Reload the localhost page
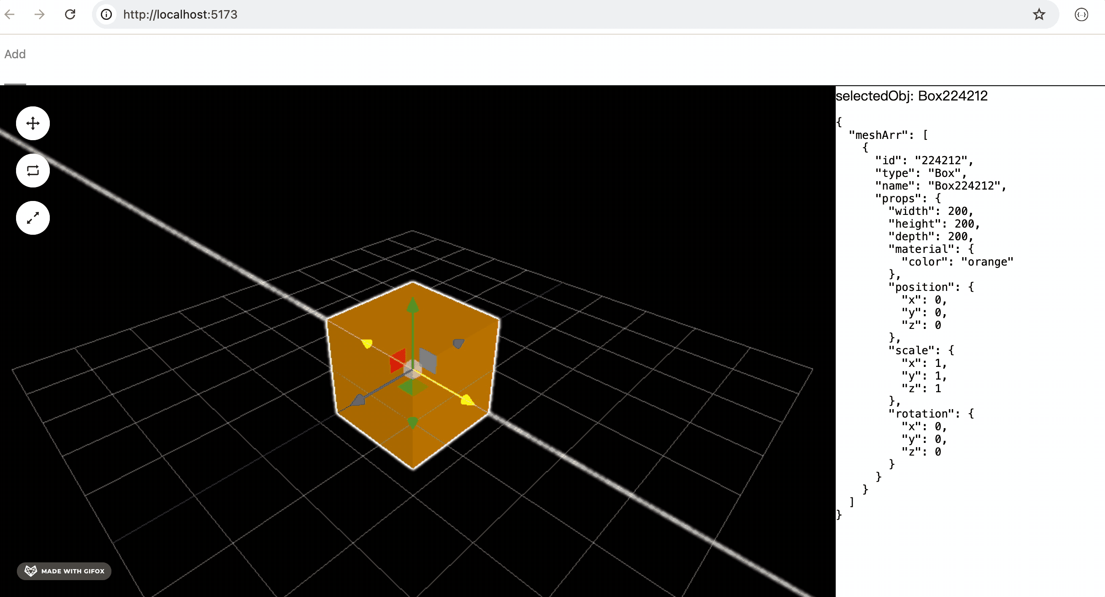The image size is (1105, 597). tap(70, 15)
